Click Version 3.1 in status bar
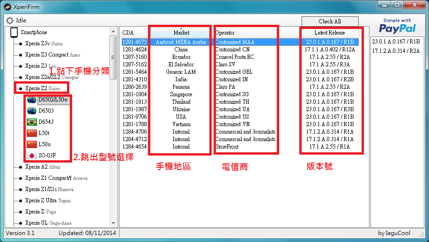Screen dimensions: 429x242 tap(20, 233)
